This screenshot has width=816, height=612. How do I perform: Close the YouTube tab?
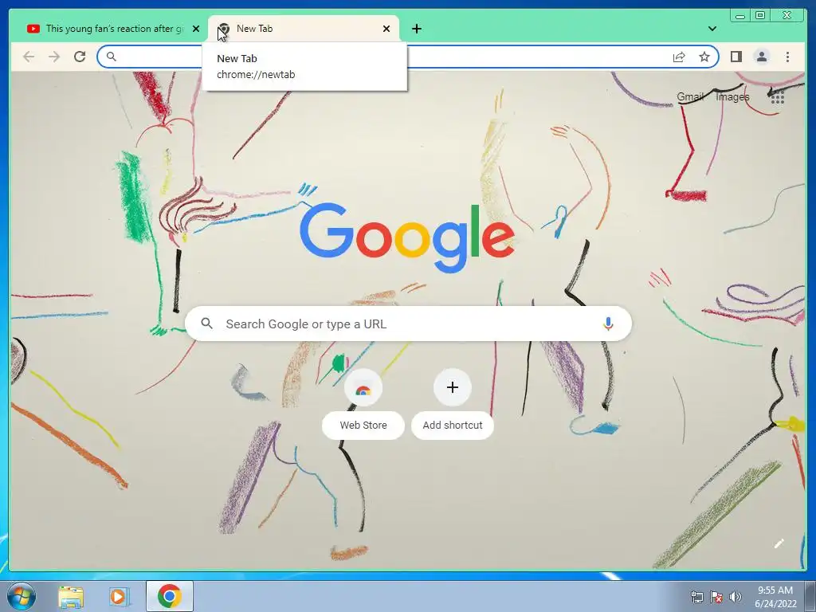[196, 29]
